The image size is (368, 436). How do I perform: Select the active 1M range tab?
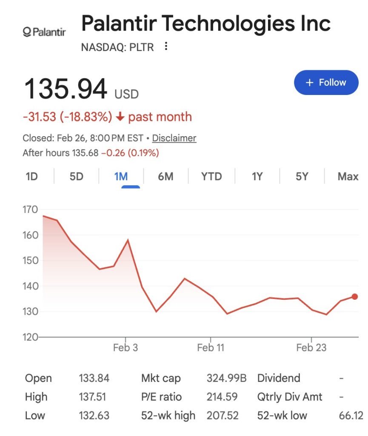[x=121, y=176]
